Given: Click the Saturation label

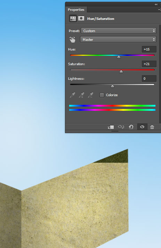Looking at the screenshot, I should [77, 64].
